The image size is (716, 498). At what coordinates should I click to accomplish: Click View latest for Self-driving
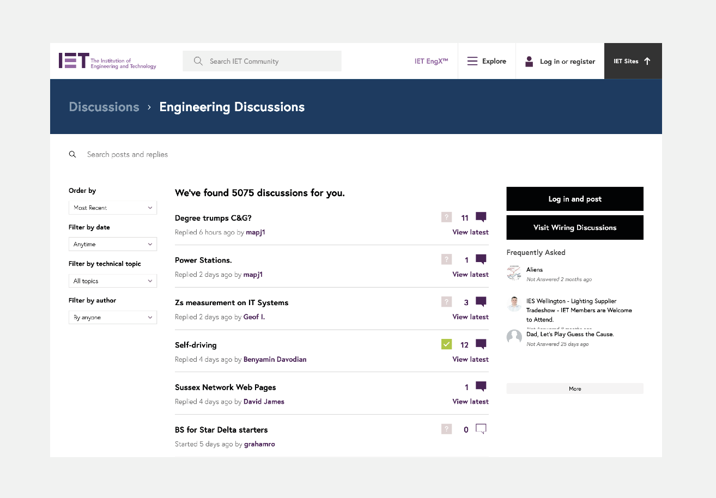coord(470,359)
